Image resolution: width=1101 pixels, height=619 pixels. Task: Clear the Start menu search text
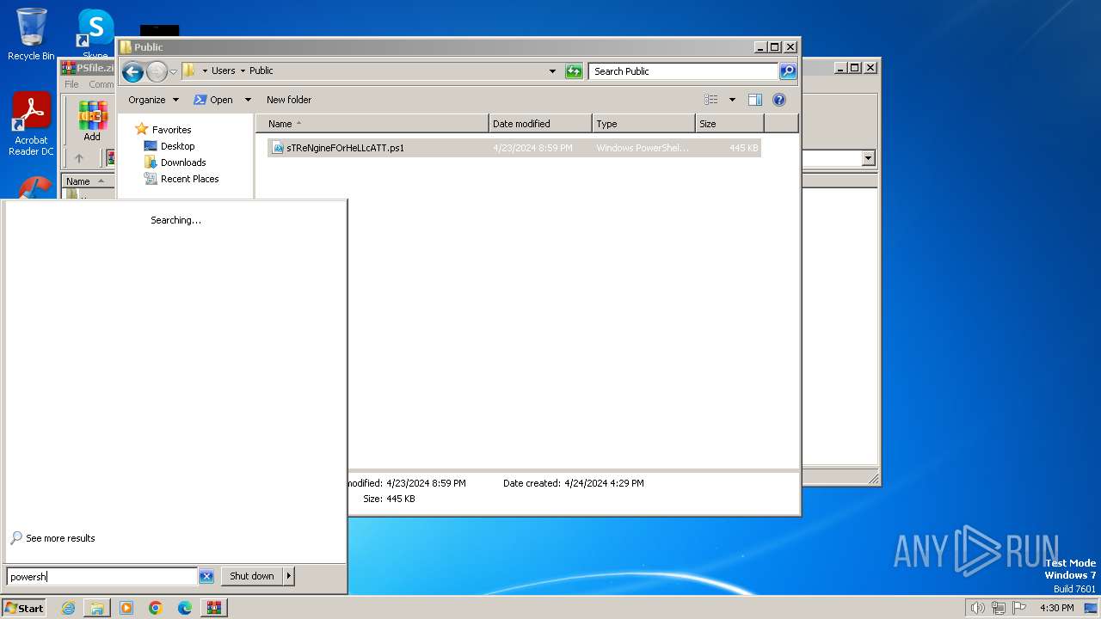point(206,577)
